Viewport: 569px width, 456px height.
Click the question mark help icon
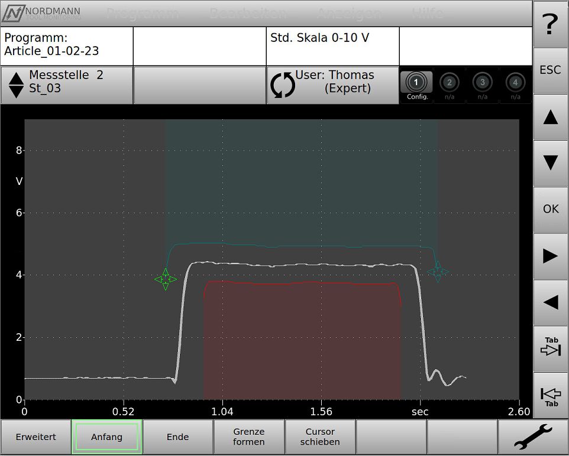click(x=550, y=24)
